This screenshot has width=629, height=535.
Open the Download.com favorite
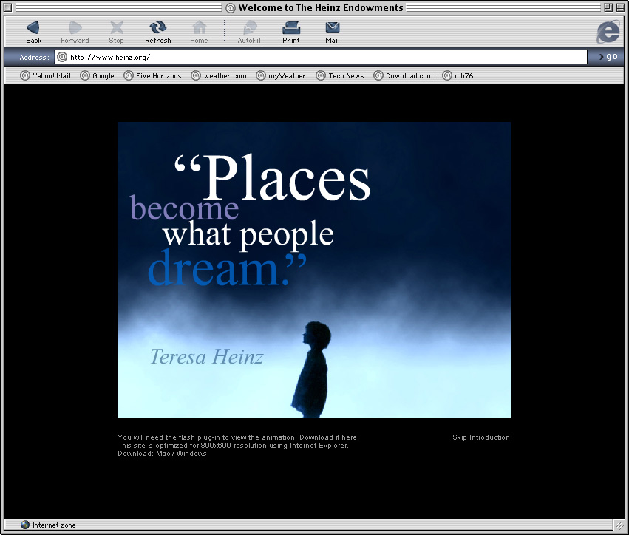404,75
